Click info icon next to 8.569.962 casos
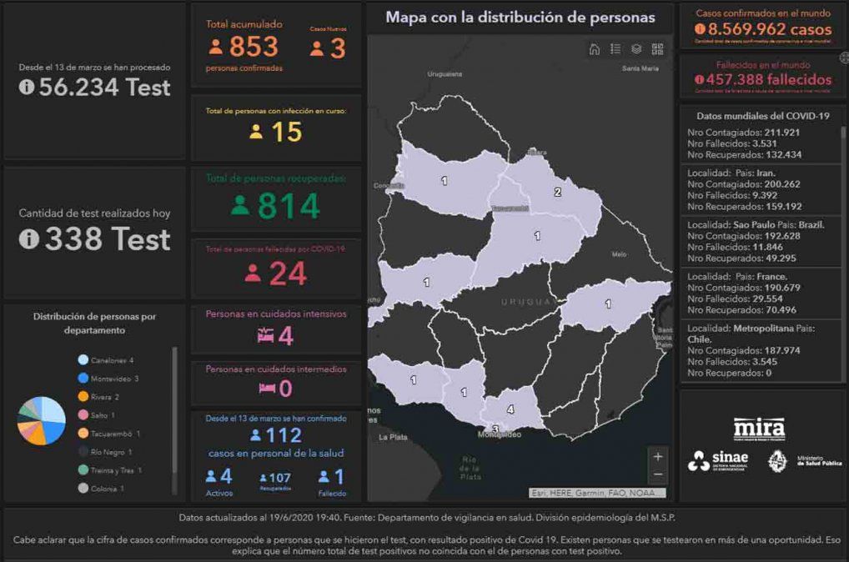The height and width of the screenshot is (562, 849). point(699,29)
